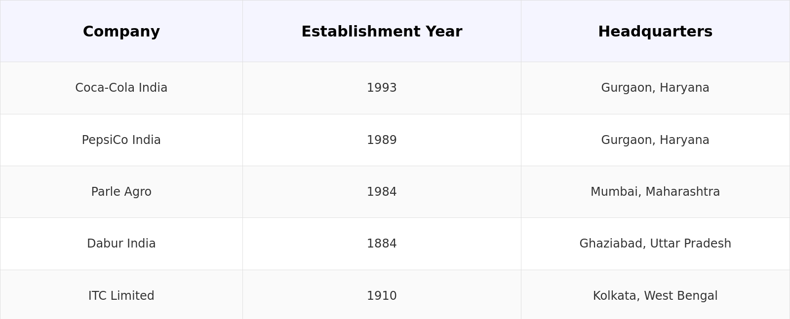Click the 1989 establishment year cell
790x319 pixels.
[x=382, y=140]
